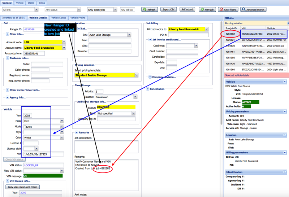
Task: Expand the Other info section
Action: click(7, 34)
